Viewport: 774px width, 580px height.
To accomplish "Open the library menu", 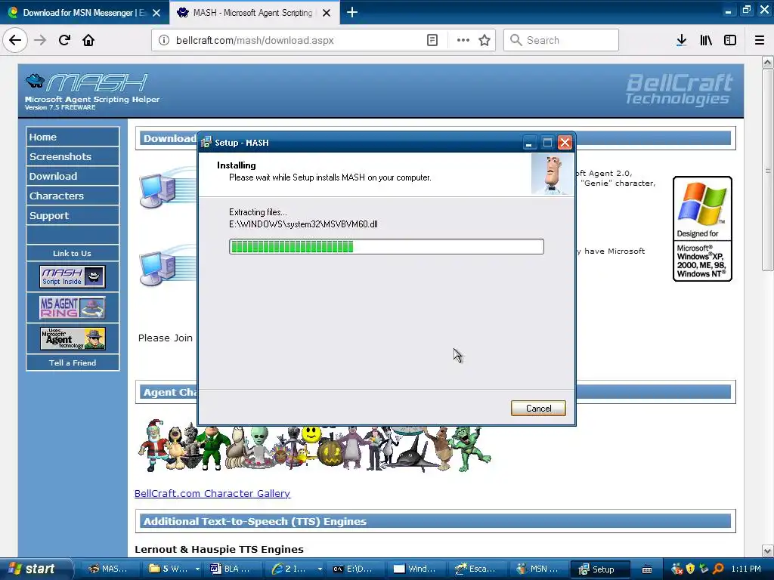I will (706, 40).
